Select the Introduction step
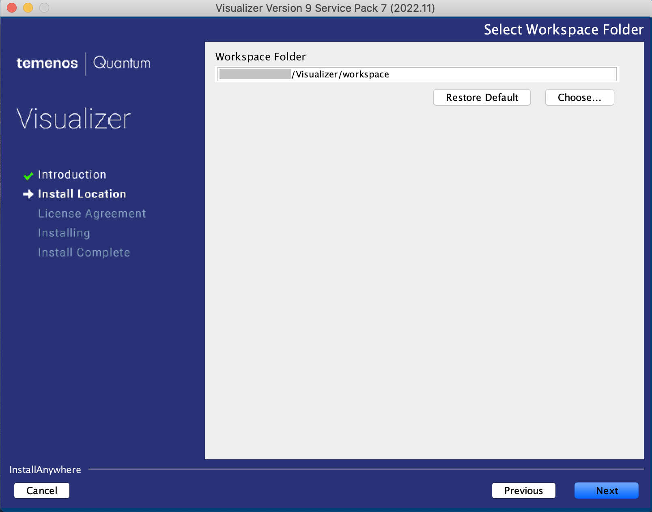Viewport: 652px width, 512px height. (72, 175)
